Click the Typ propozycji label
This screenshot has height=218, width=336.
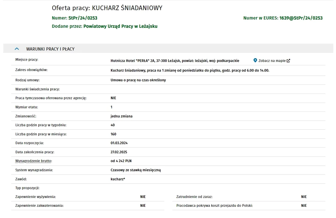(28, 188)
